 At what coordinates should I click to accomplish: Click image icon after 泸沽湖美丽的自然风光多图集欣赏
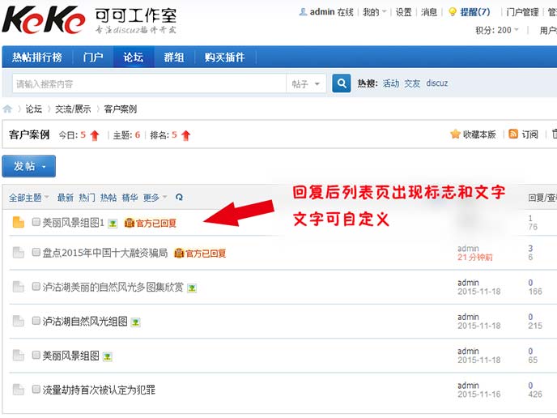click(x=192, y=288)
